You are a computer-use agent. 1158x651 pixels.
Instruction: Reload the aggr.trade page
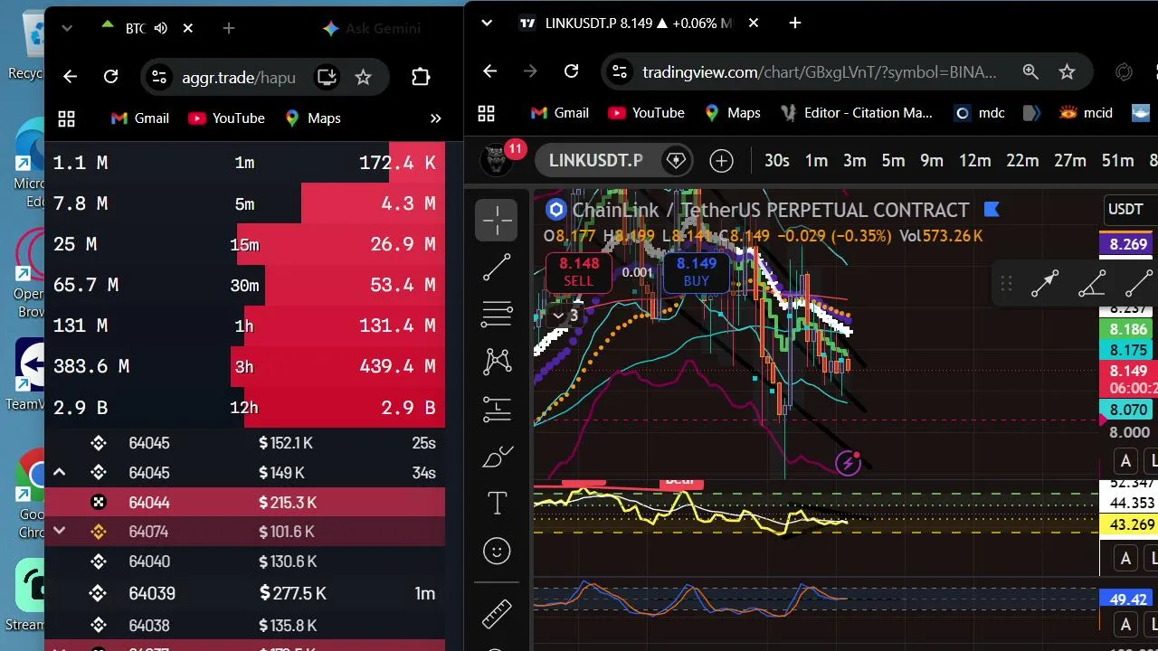[x=111, y=77]
